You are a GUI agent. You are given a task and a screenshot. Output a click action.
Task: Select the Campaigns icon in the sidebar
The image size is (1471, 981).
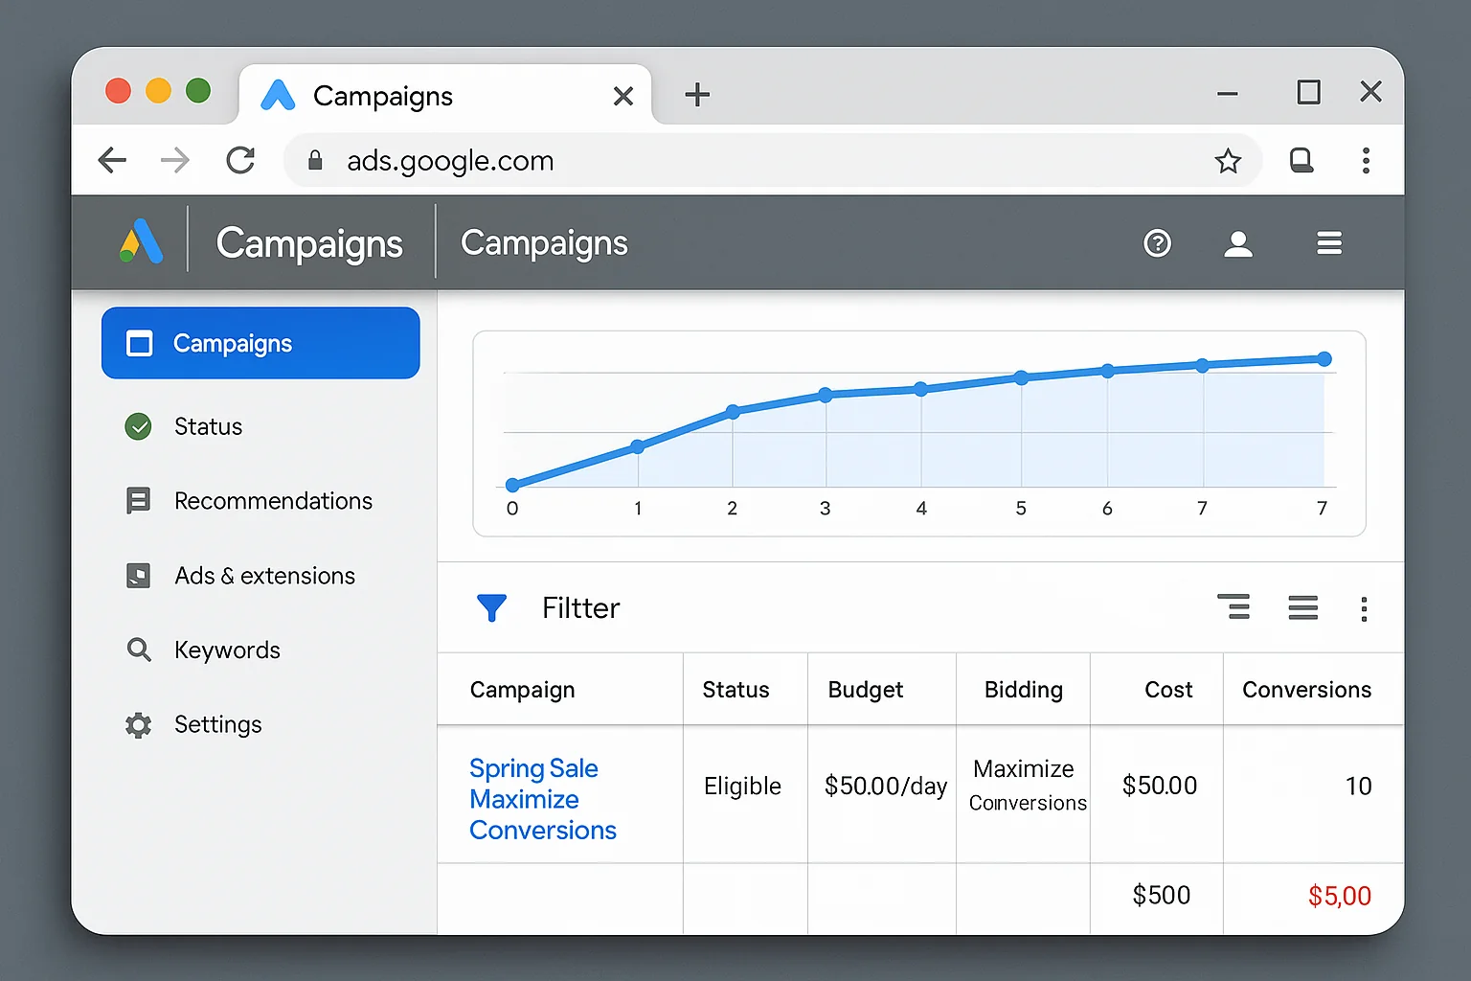pos(140,343)
